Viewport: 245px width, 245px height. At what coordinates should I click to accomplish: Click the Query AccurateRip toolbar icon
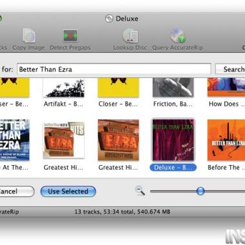[178, 35]
